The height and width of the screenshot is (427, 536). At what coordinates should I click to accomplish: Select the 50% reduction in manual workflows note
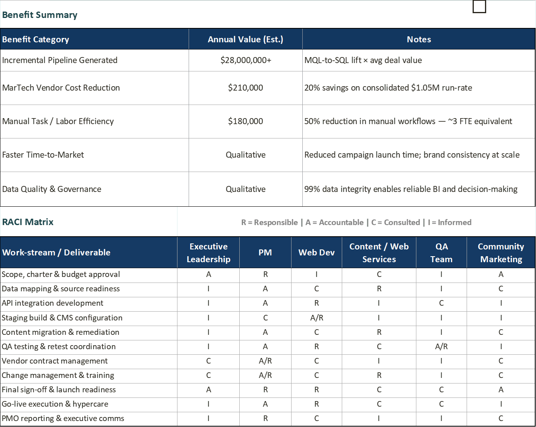pyautogui.click(x=419, y=121)
